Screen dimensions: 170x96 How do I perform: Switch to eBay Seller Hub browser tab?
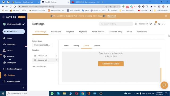25,2
